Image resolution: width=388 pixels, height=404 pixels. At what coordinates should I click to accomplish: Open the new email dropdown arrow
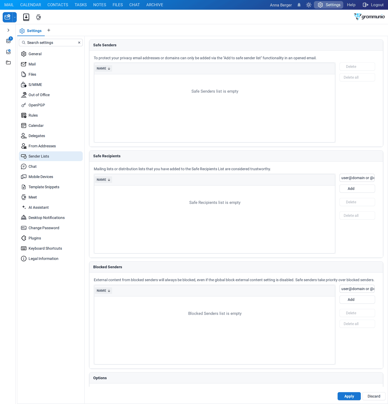[x=15, y=17]
